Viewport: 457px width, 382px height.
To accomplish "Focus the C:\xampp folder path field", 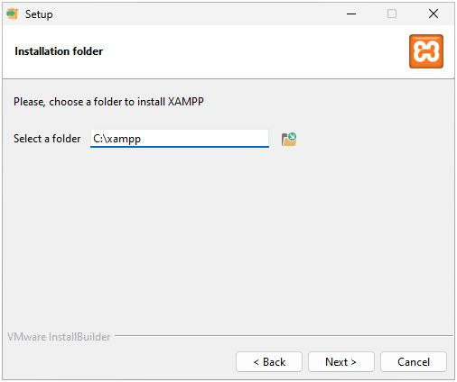I will pyautogui.click(x=180, y=139).
